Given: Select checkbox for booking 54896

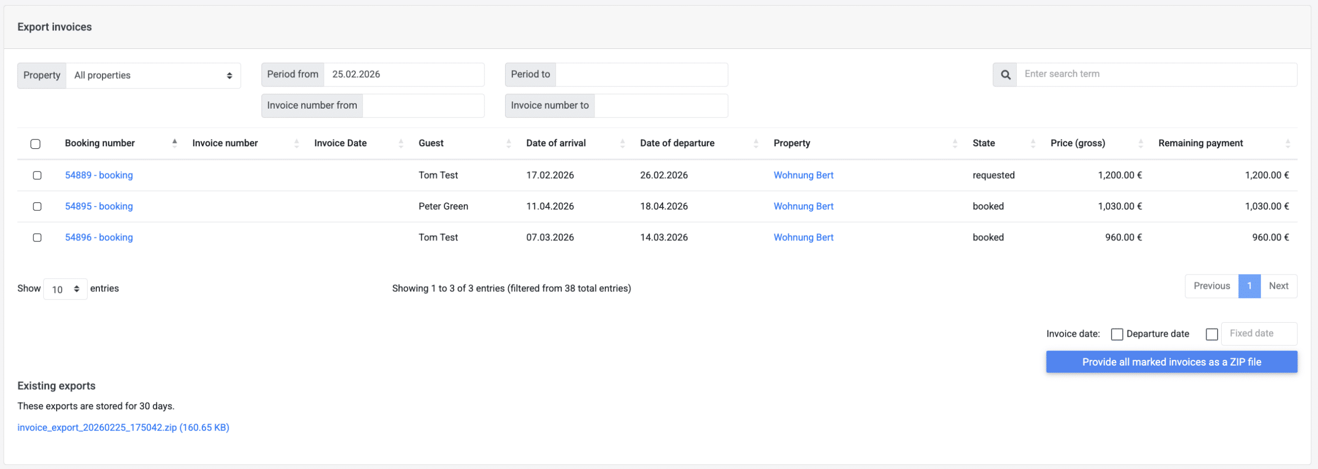Looking at the screenshot, I should click(37, 237).
